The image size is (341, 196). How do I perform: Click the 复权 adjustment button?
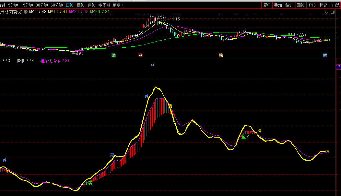pos(267,5)
